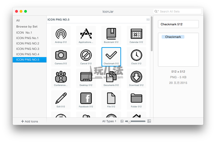
Task: Open the All Types dropdown
Action: (x=109, y=121)
